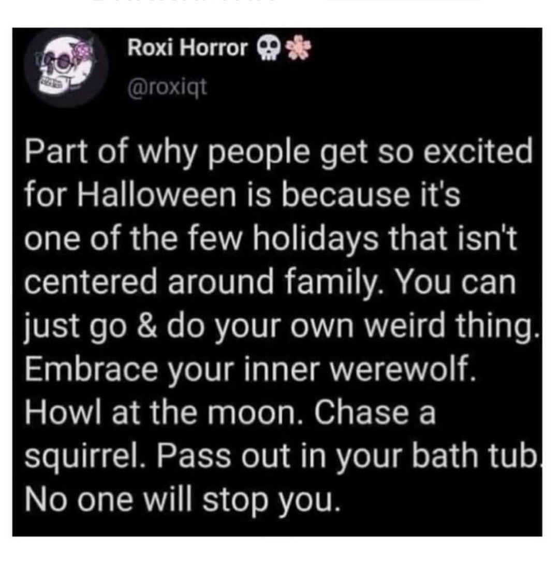Image resolution: width=559 pixels, height=566 pixels.
Task: Open the Roxi Horror display name
Action: click(188, 48)
